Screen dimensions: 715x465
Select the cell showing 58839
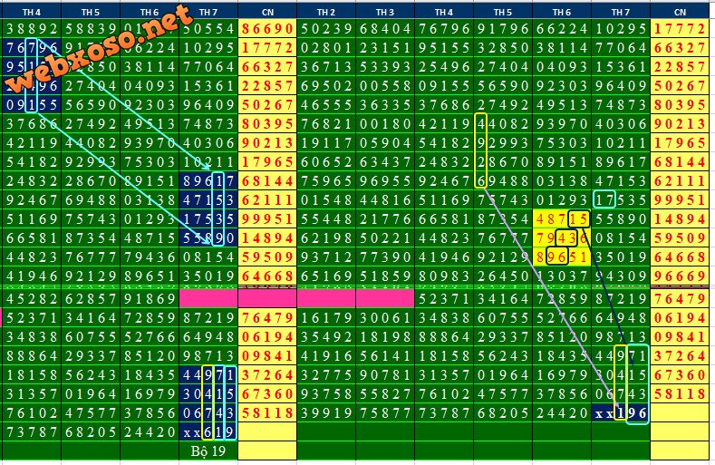[91, 29]
